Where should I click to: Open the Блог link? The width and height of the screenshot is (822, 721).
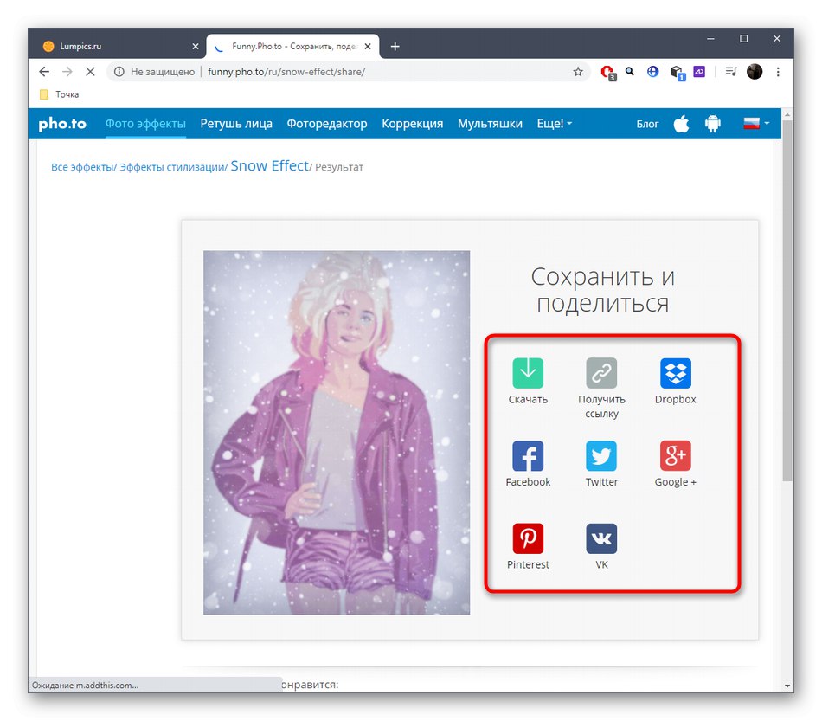[x=647, y=125]
